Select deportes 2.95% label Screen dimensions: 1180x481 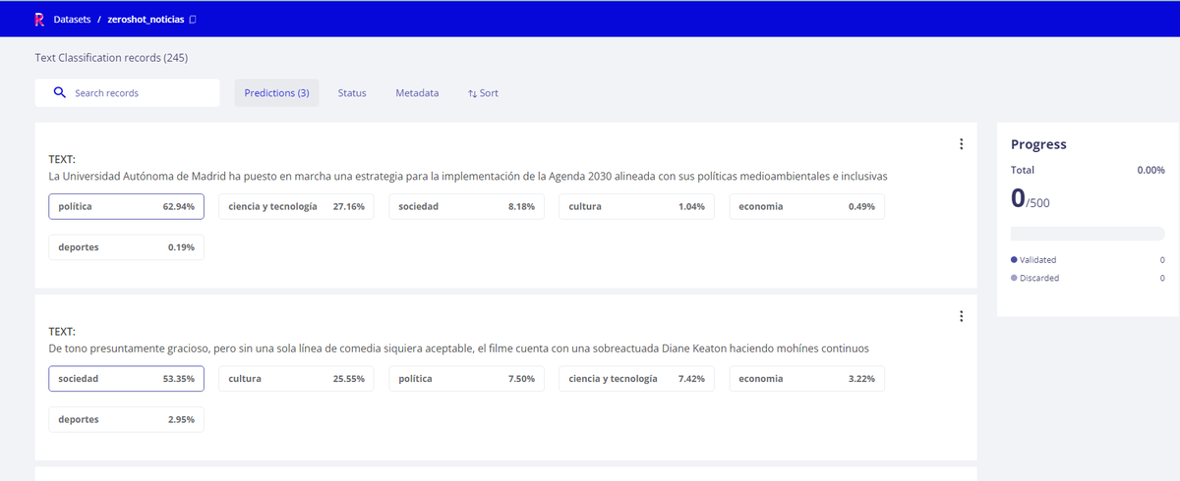click(126, 419)
